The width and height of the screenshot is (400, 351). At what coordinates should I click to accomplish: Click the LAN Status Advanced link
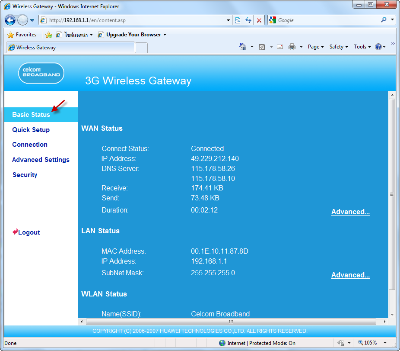[x=350, y=275]
